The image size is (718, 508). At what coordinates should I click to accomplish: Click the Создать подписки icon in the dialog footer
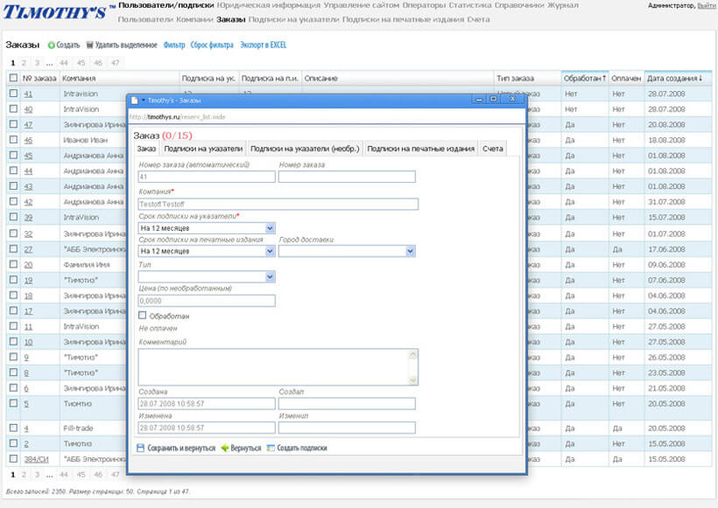(271, 448)
